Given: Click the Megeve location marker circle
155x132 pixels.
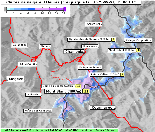Looking at the screenshot, I should pyautogui.click(x=7, y=80).
